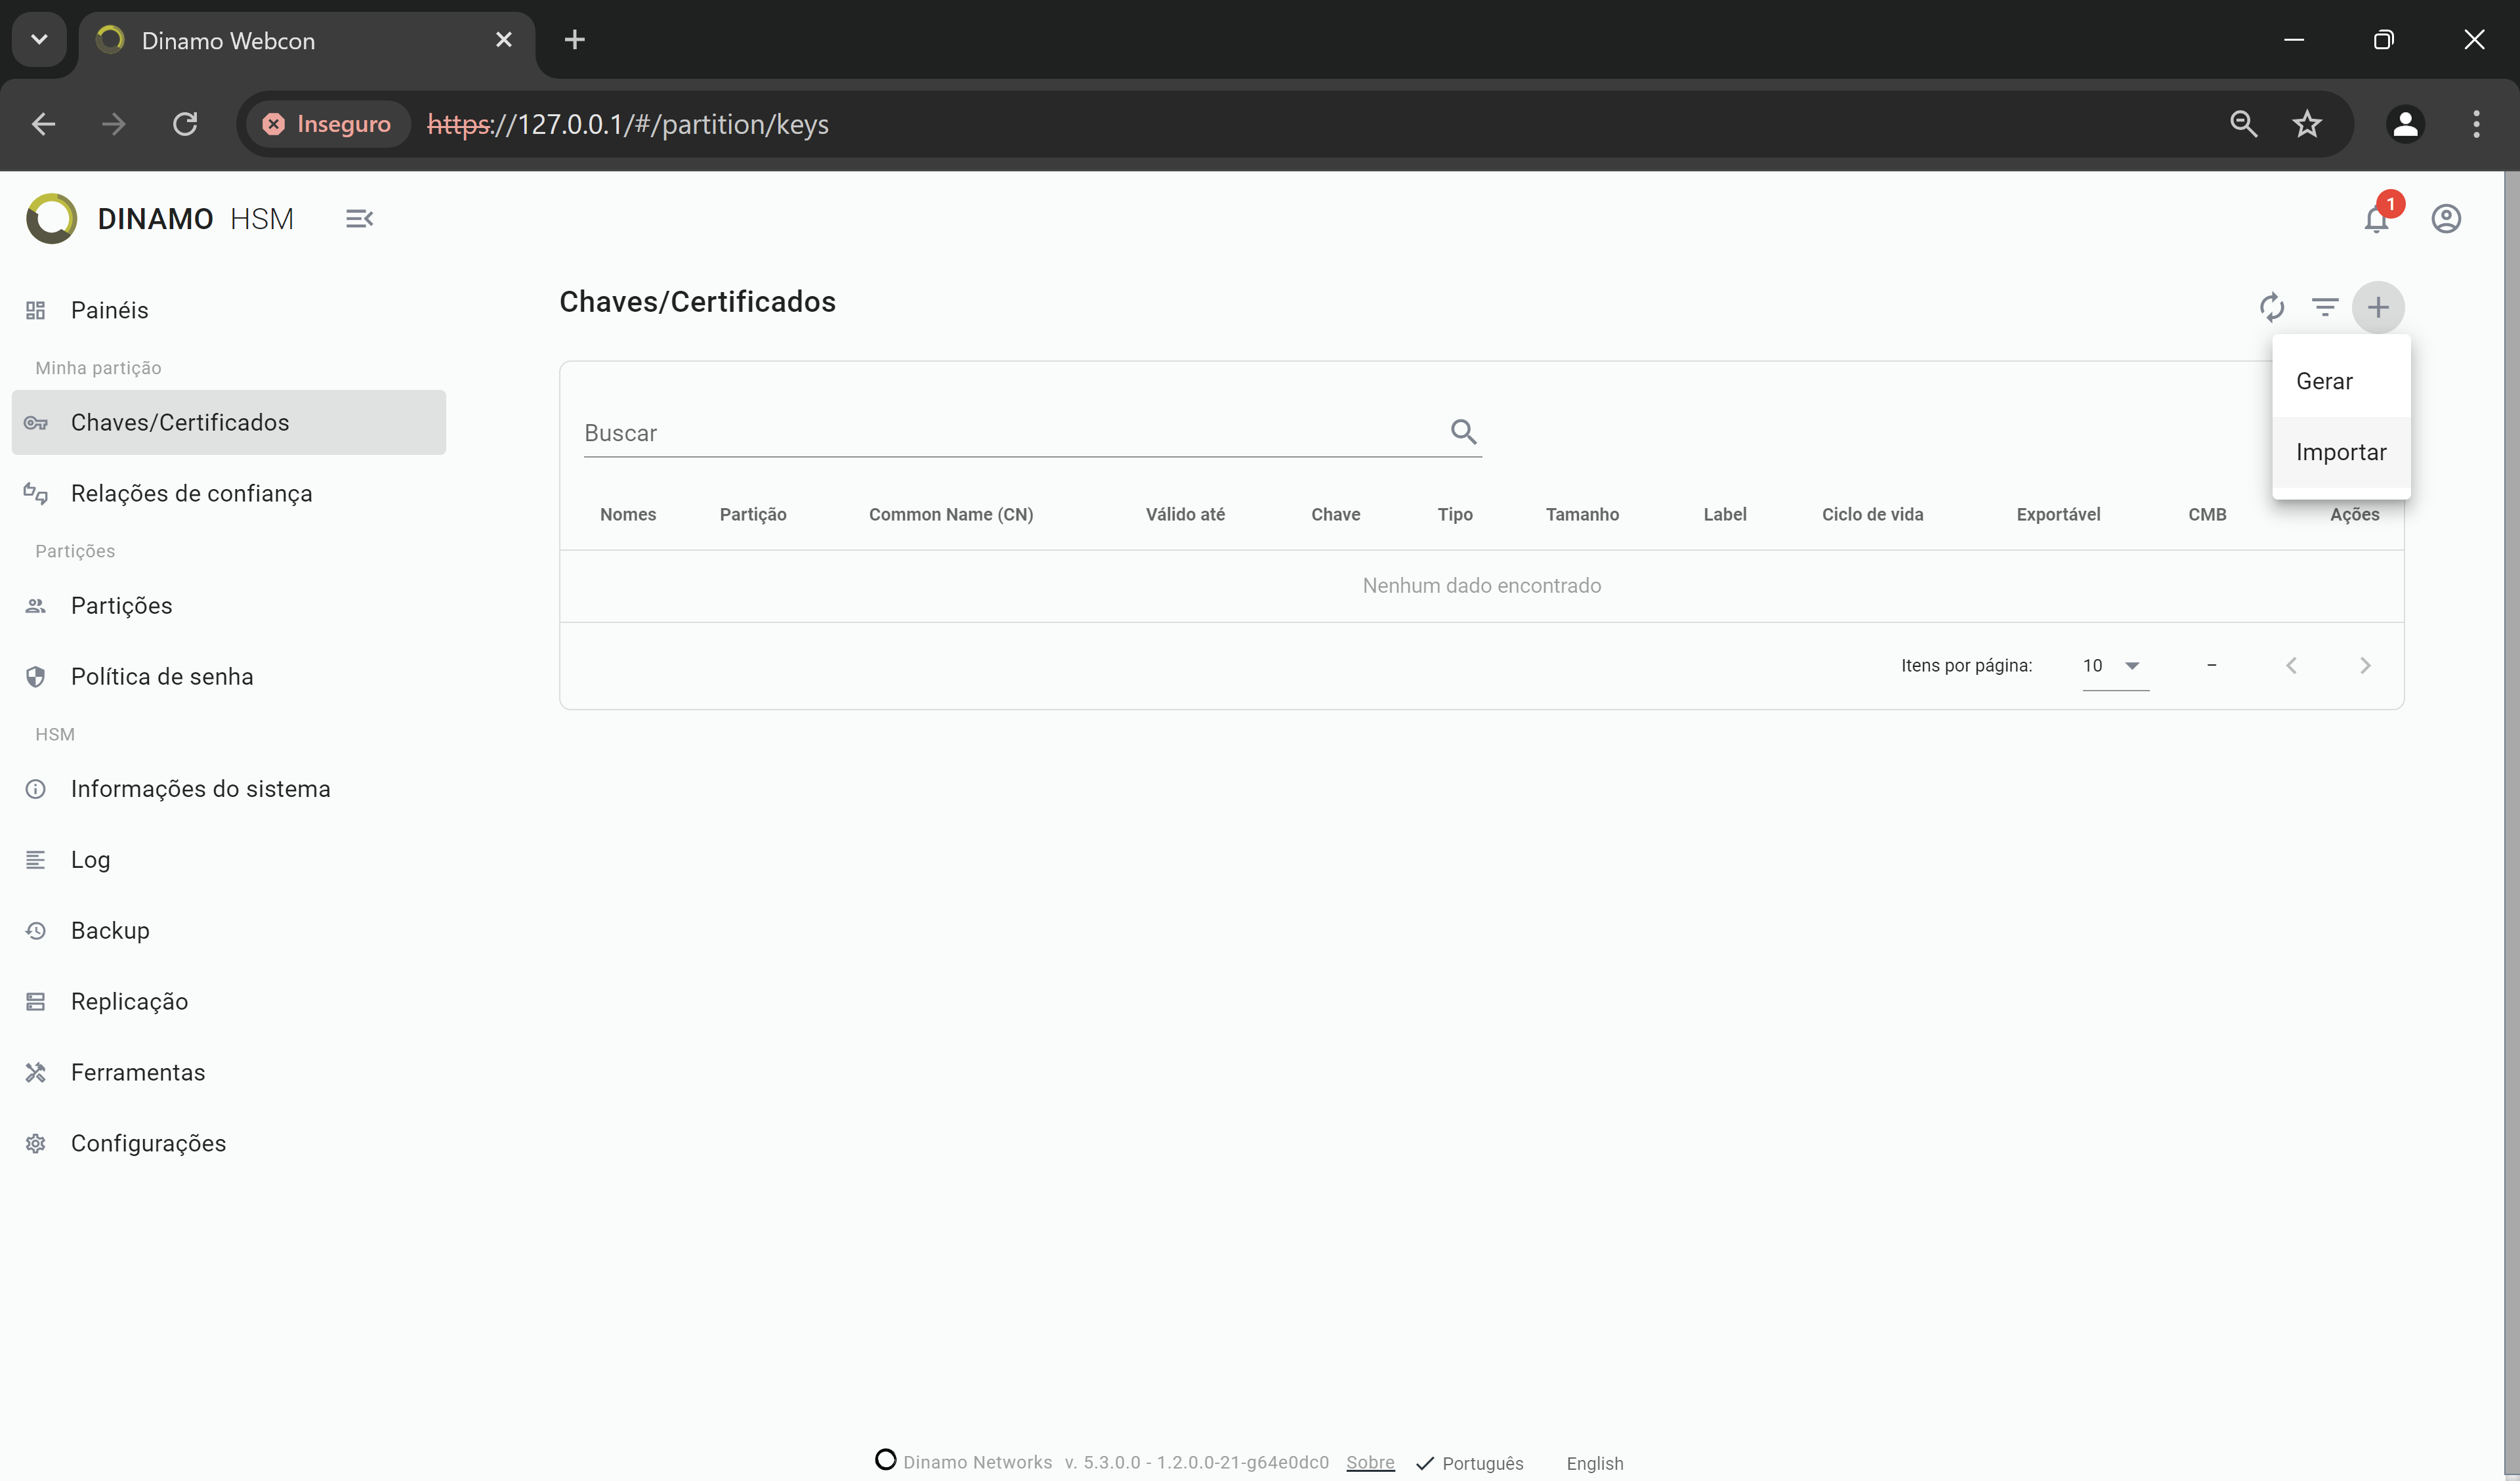Open the Replicação page
Viewport: 2520px width, 1481px height.
[229, 1002]
